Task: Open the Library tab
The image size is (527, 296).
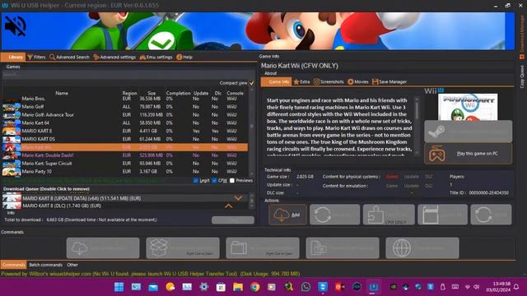Action: pos(13,57)
